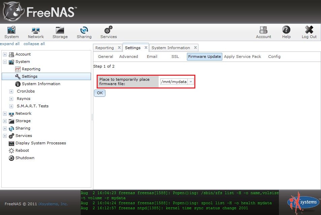321x215 pixels.
Task: Expand the CronJobs tree node
Action: [11, 92]
